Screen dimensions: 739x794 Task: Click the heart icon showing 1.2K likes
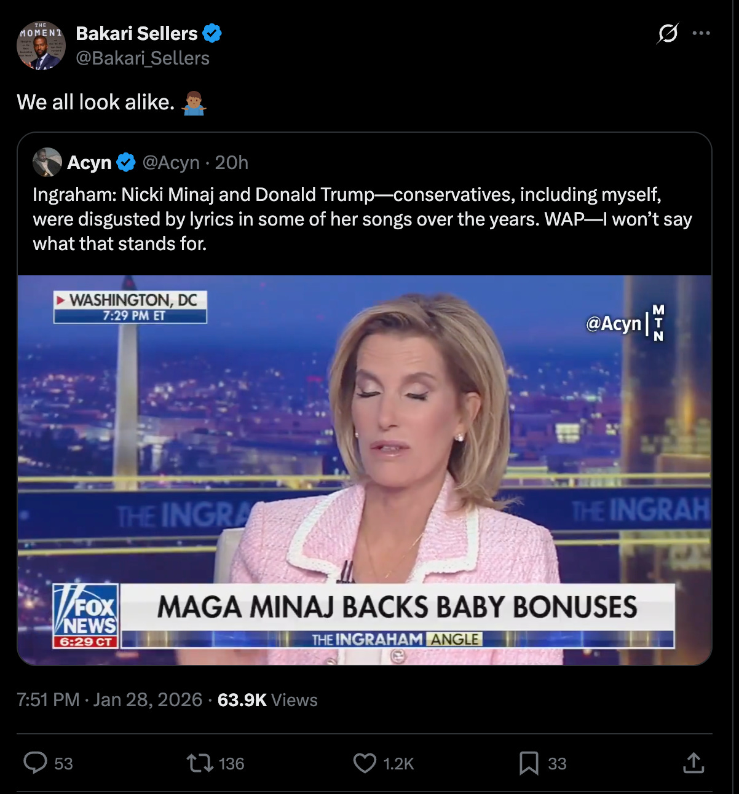364,764
